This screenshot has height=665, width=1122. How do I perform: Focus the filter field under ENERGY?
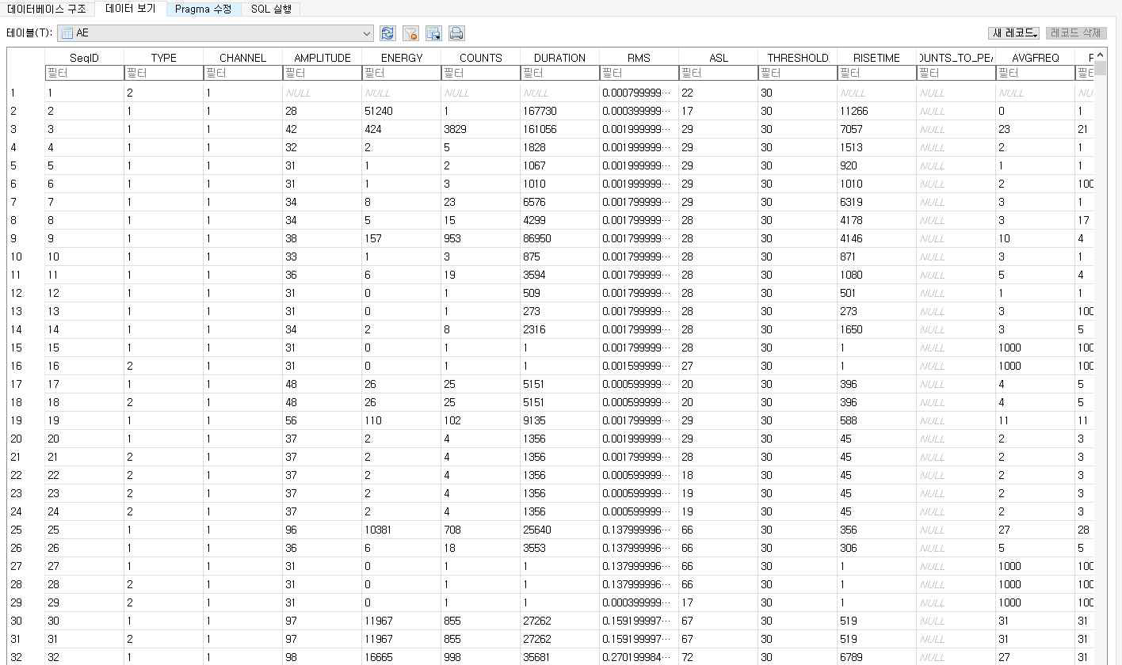tap(401, 73)
